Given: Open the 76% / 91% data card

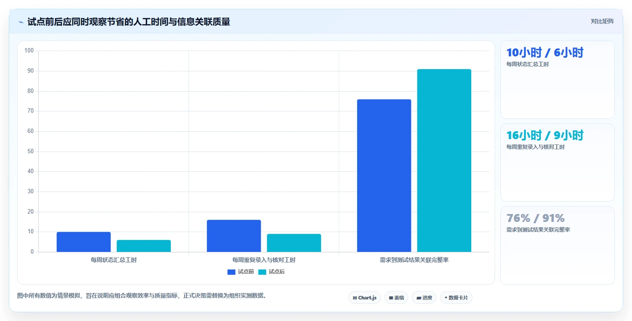Looking at the screenshot, I should click(558, 245).
